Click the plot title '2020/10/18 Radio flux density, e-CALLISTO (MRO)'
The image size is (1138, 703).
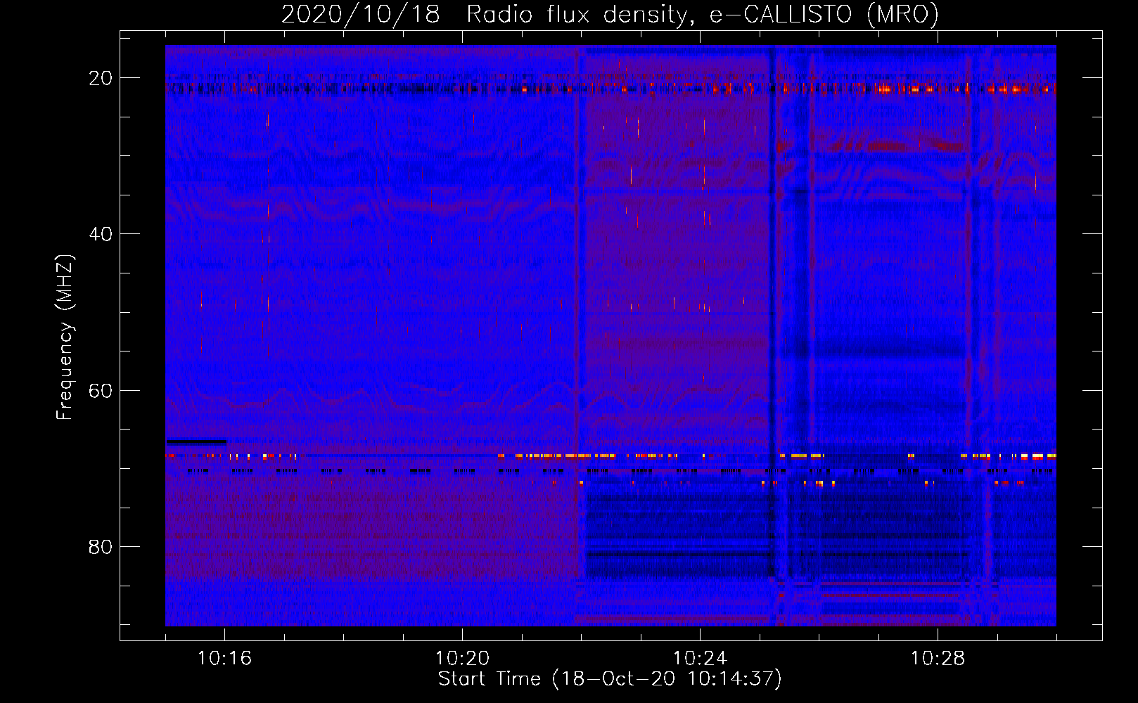[610, 14]
